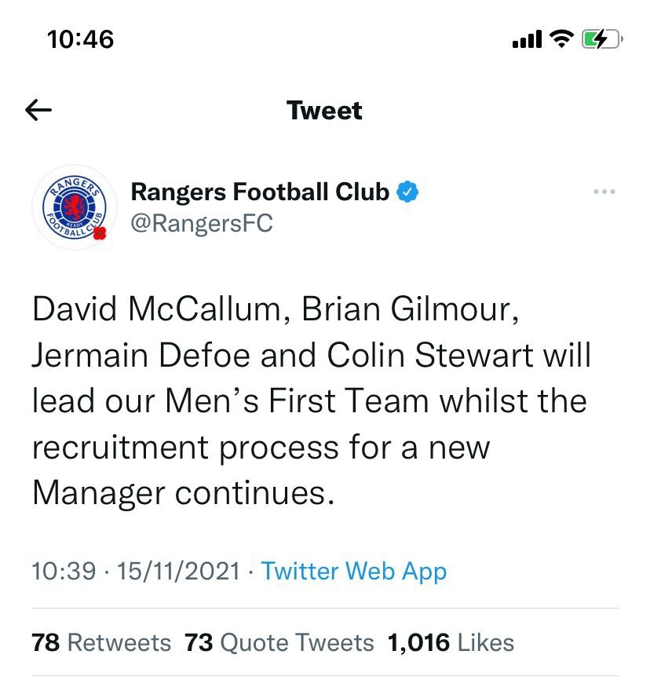Open the Rangers crest profile picture

point(75,207)
